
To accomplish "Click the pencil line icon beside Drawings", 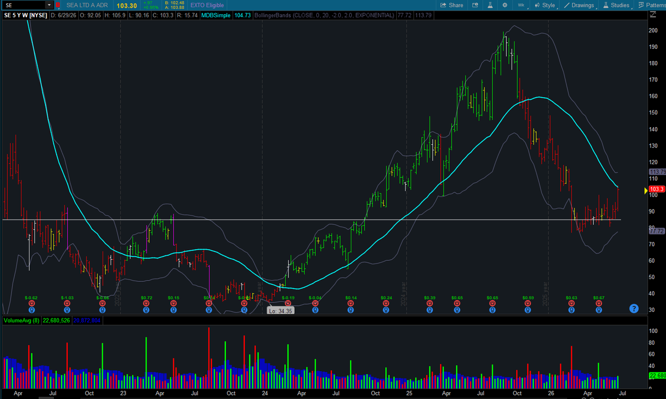I will coord(566,5).
